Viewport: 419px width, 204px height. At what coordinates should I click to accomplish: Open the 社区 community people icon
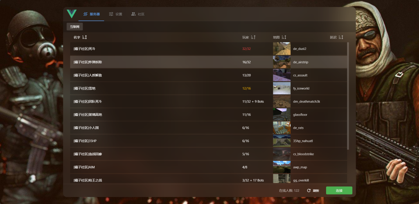133,14
